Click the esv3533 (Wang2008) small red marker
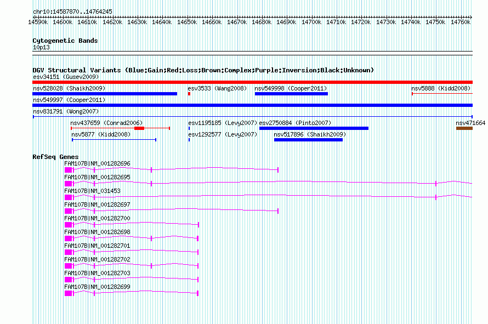 pos(189,94)
